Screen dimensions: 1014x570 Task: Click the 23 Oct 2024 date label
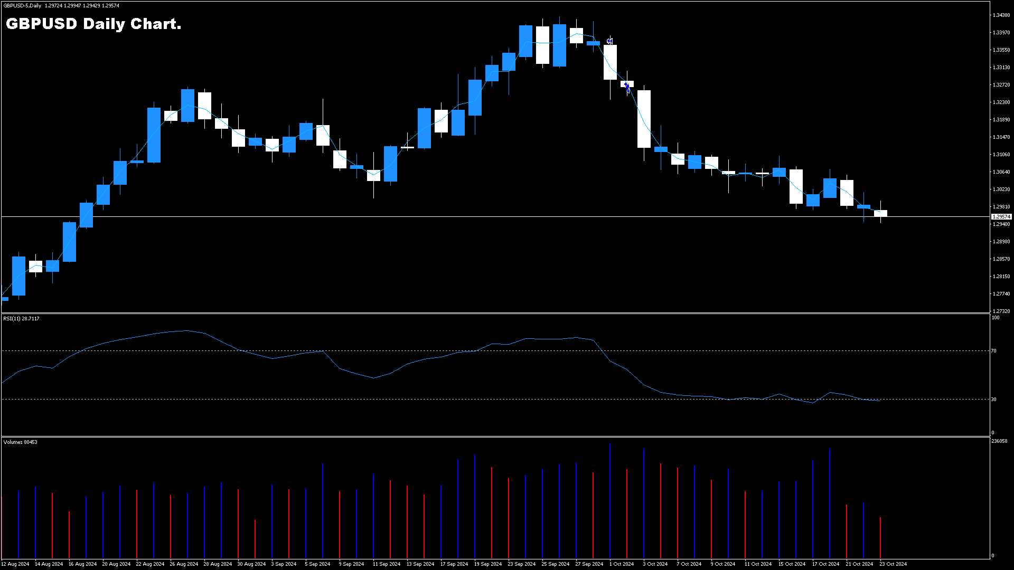(893, 564)
